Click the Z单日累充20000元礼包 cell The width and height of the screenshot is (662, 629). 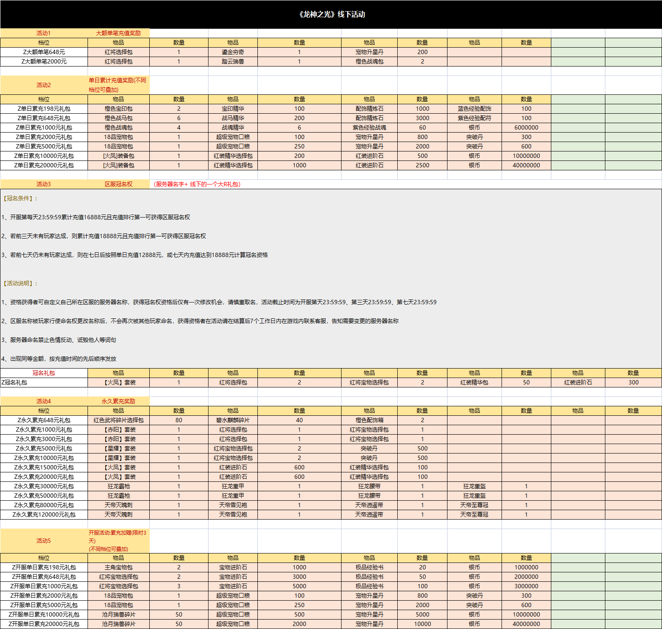coord(44,165)
